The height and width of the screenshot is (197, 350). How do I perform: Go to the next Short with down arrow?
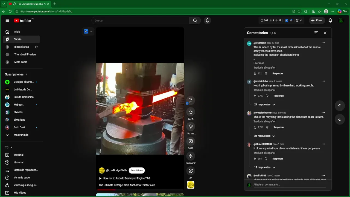[340, 119]
